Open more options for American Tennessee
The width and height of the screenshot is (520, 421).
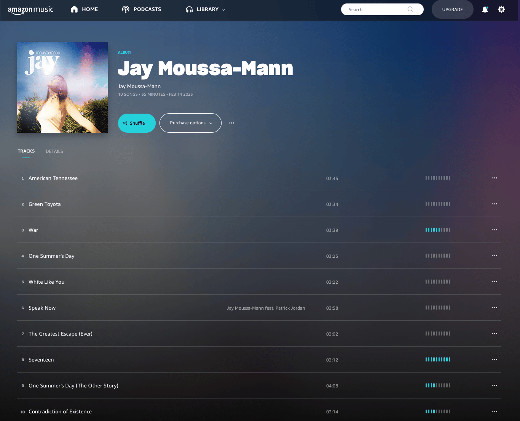pos(494,178)
